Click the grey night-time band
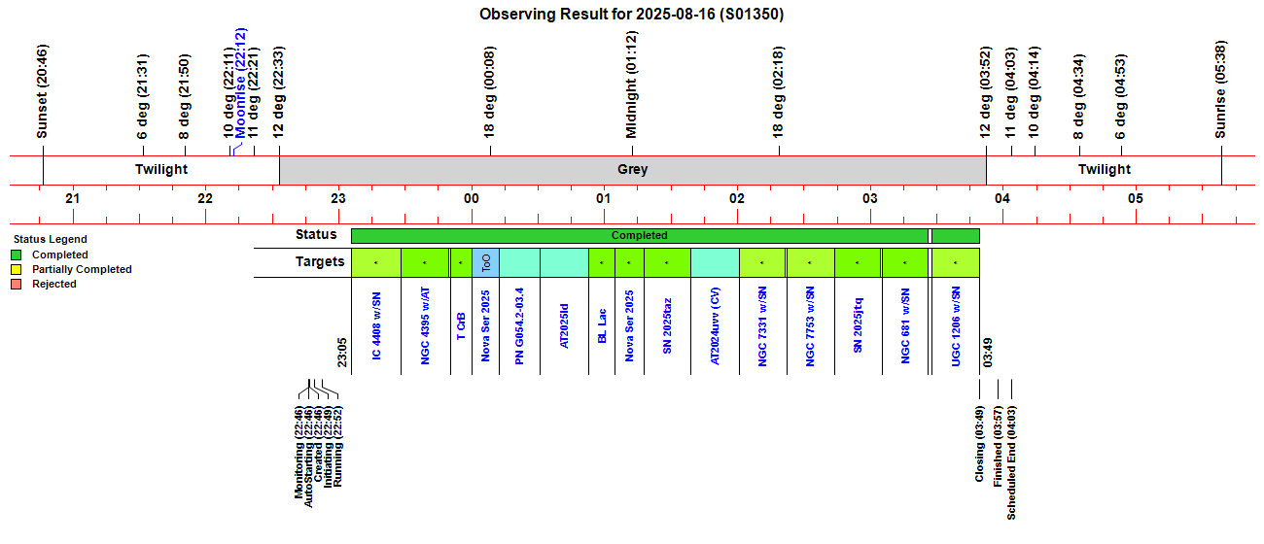The image size is (1264, 544). [x=632, y=170]
